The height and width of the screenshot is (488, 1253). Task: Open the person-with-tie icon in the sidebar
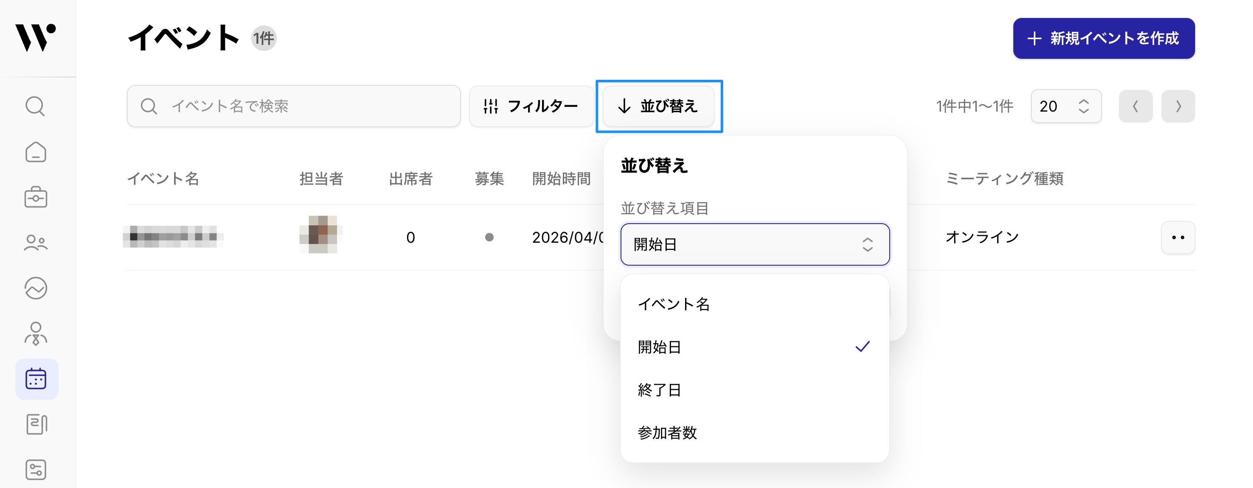coord(36,334)
